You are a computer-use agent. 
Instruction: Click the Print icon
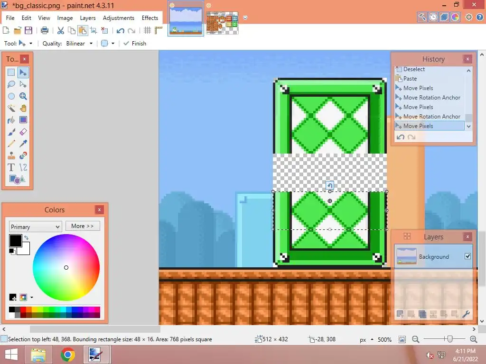pyautogui.click(x=45, y=30)
